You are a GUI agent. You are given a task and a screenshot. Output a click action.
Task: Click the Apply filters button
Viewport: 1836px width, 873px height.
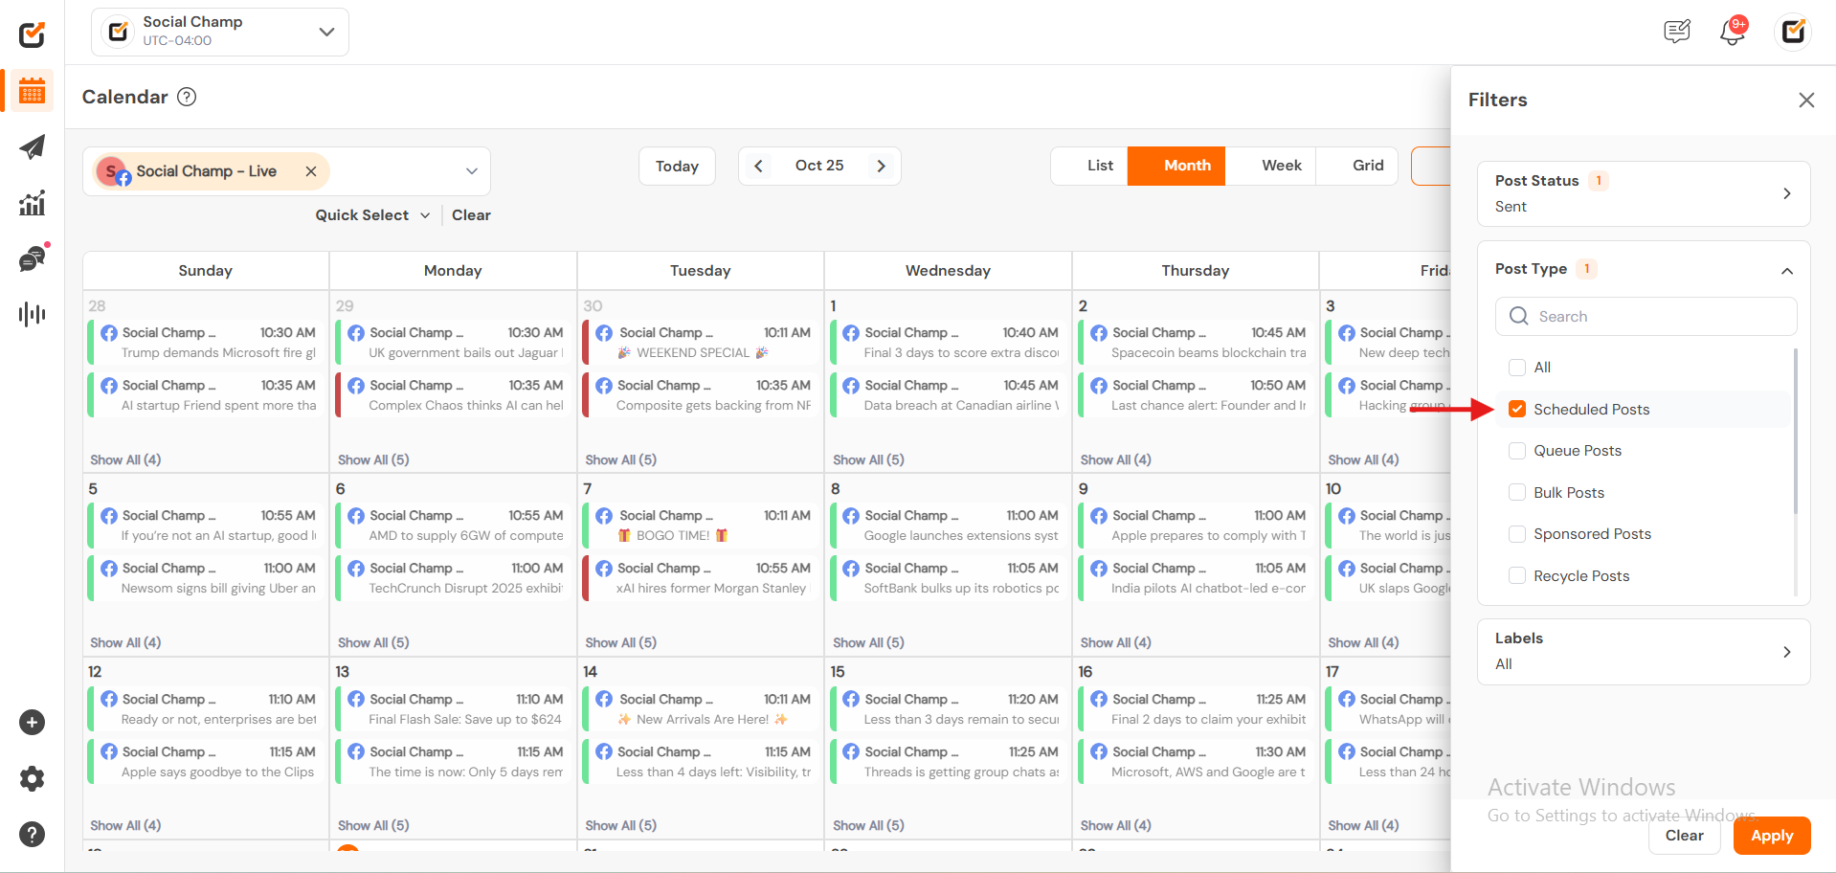pyautogui.click(x=1771, y=836)
